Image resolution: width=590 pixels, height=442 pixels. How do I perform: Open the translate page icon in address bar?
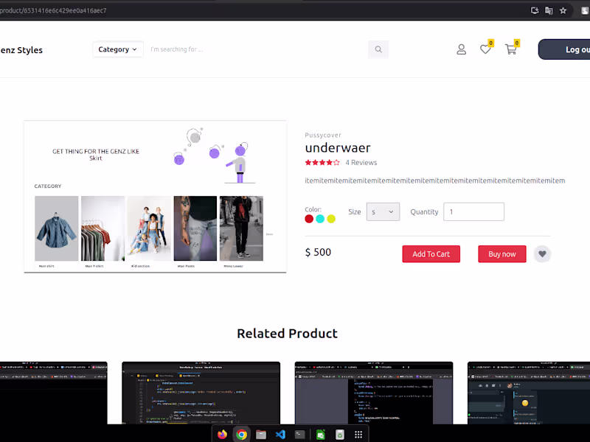pyautogui.click(x=549, y=10)
